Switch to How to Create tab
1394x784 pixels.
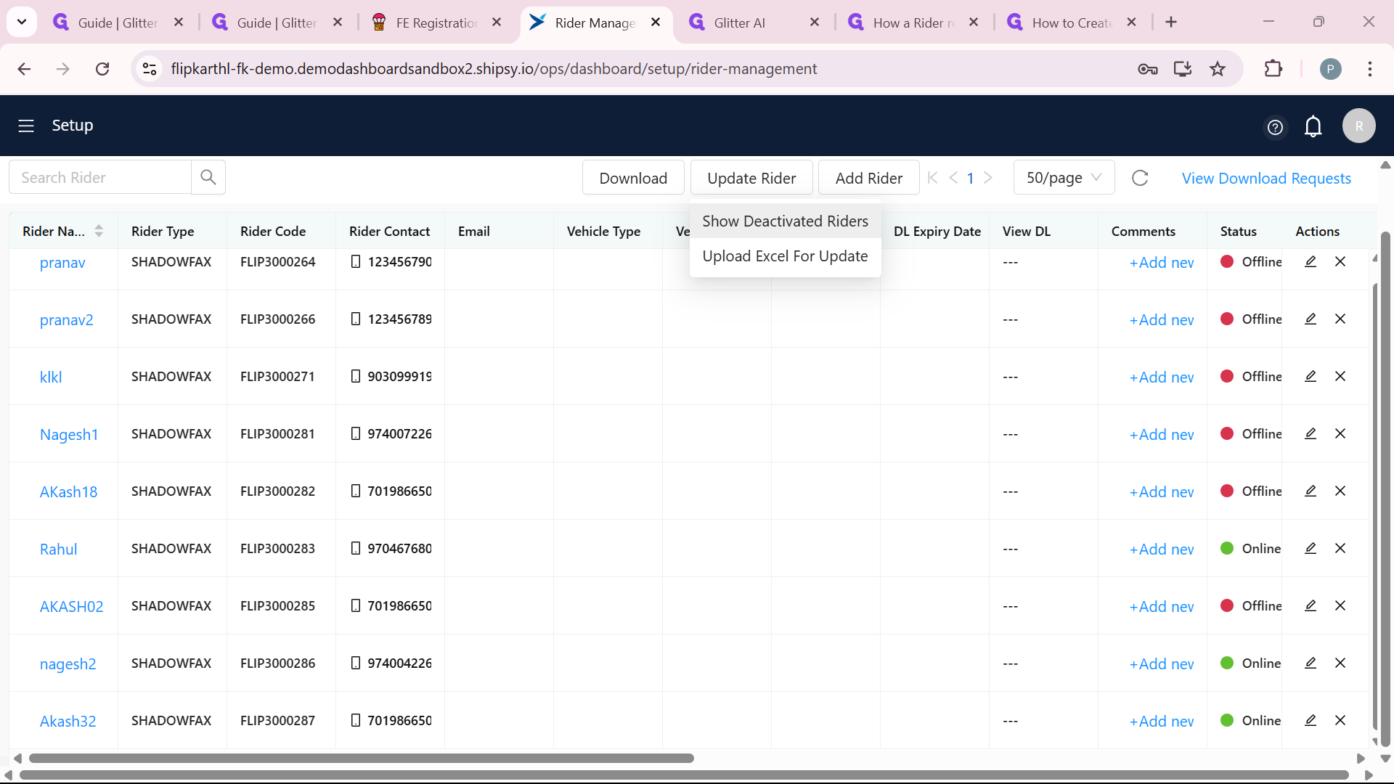coord(1072,23)
